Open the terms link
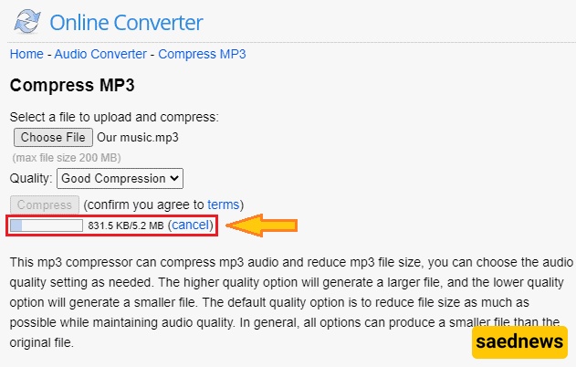This screenshot has width=576, height=367. (223, 204)
